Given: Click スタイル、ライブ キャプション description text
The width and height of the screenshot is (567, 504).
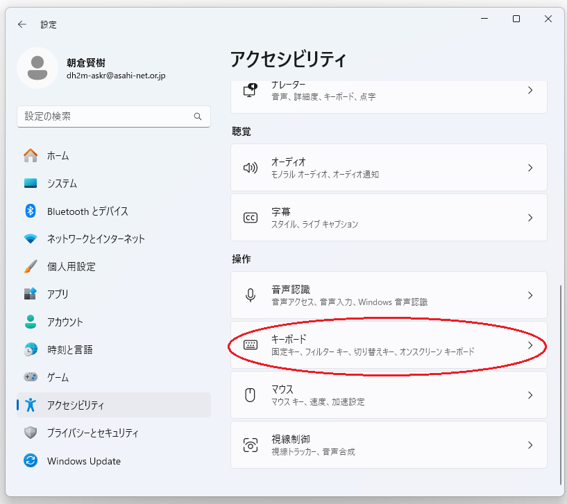Looking at the screenshot, I should [x=315, y=224].
